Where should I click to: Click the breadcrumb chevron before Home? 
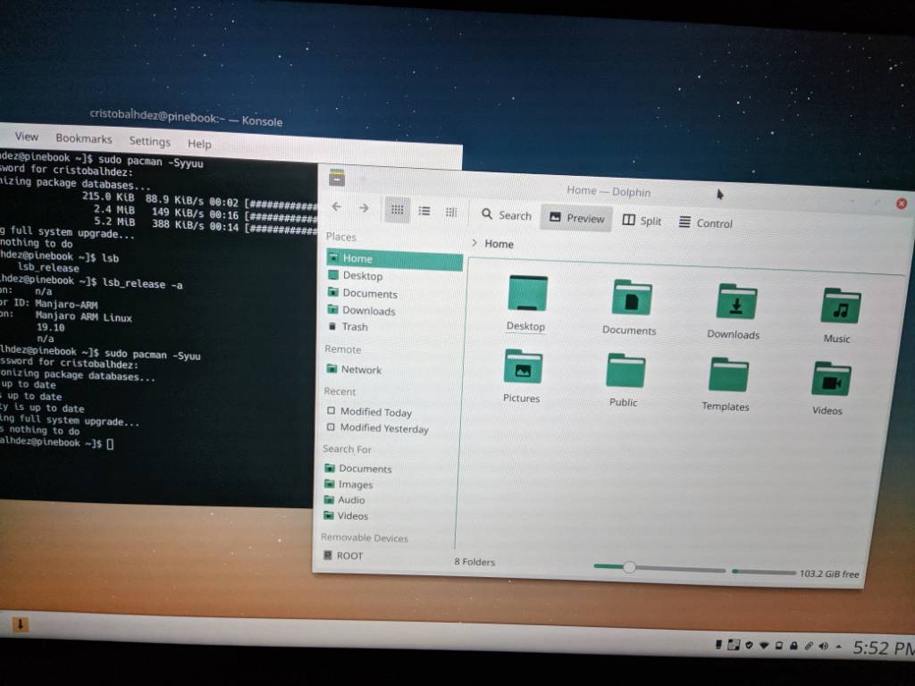pyautogui.click(x=474, y=243)
